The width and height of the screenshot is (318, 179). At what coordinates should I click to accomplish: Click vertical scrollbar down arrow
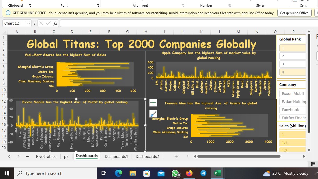309,150
